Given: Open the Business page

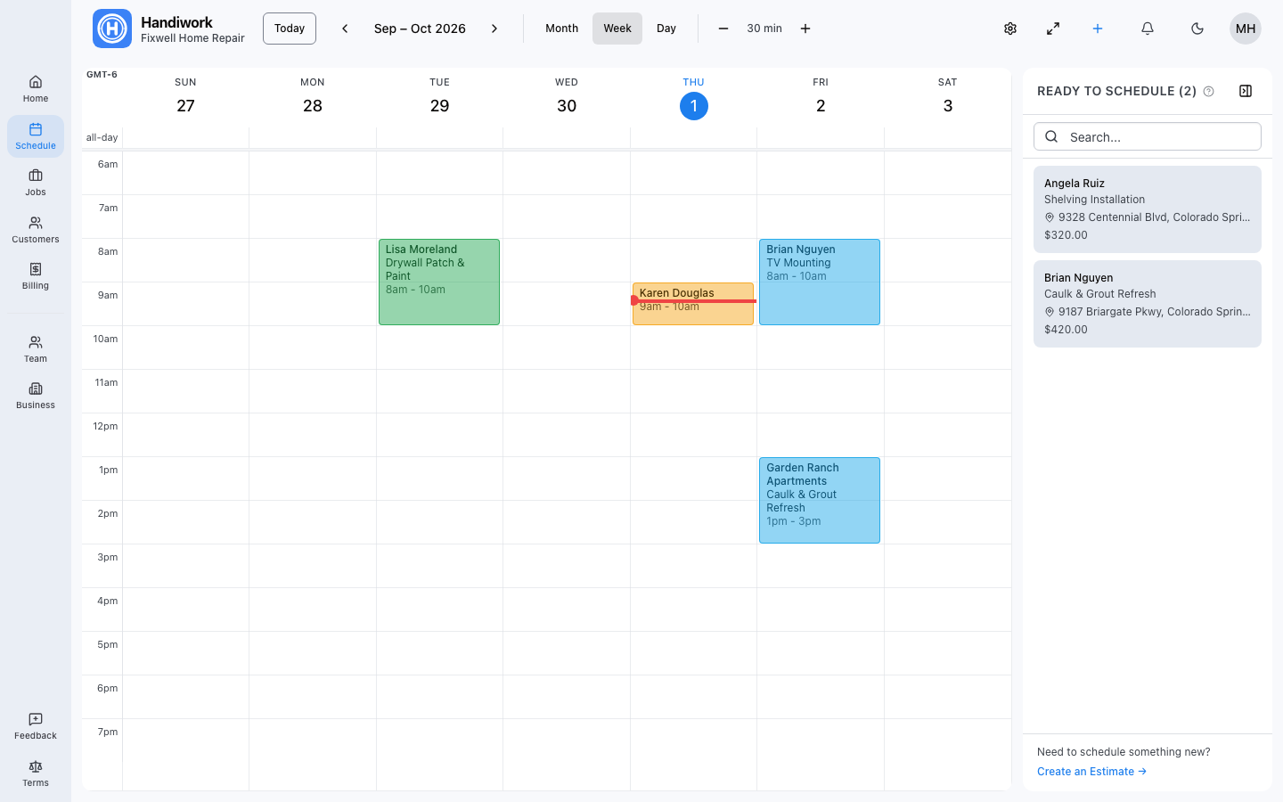Looking at the screenshot, I should pyautogui.click(x=36, y=396).
